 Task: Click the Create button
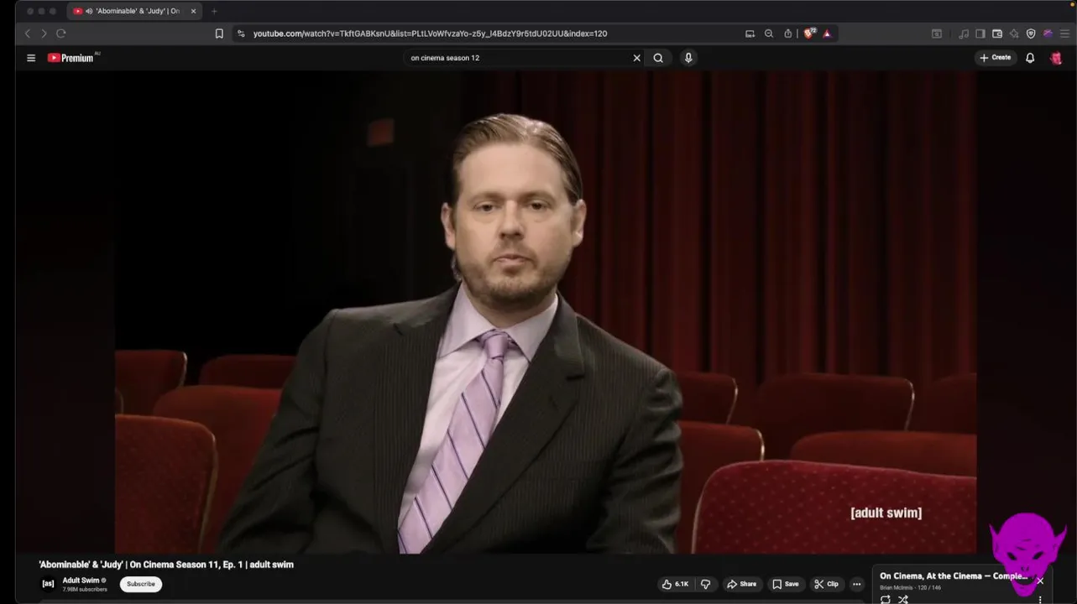995,58
